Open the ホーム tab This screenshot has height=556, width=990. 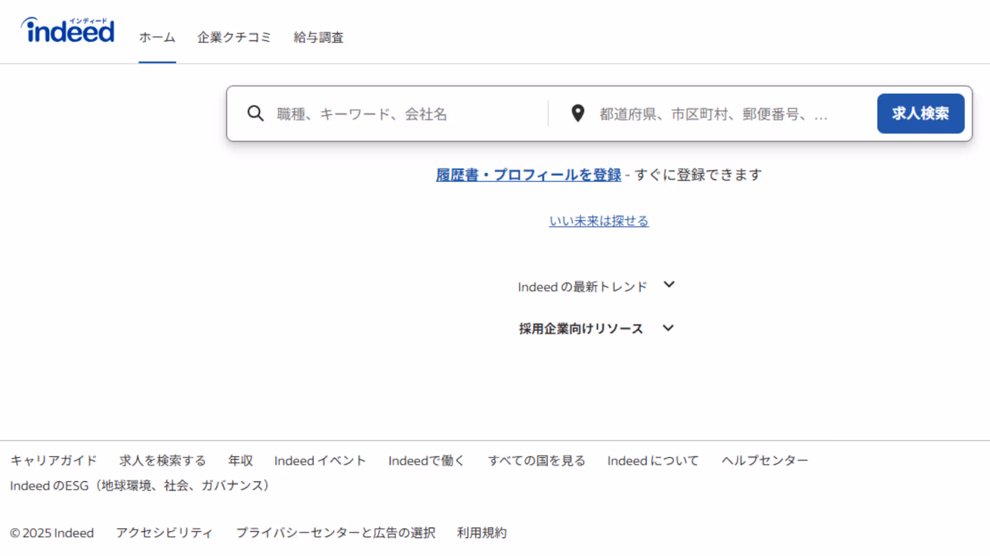[x=157, y=38]
